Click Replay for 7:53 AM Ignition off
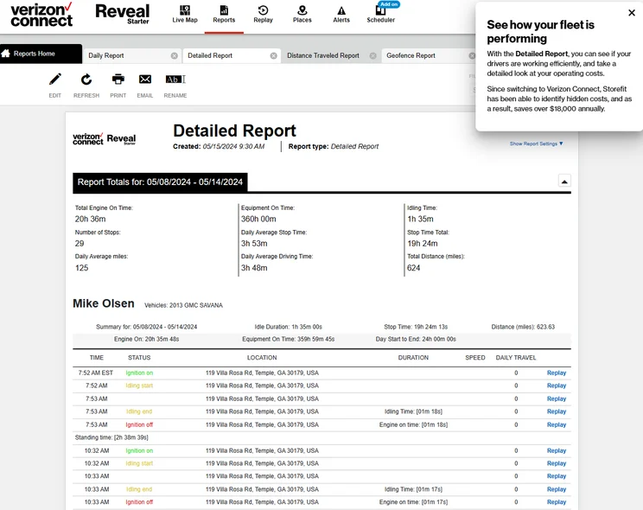This screenshot has height=510, width=643. pos(557,424)
